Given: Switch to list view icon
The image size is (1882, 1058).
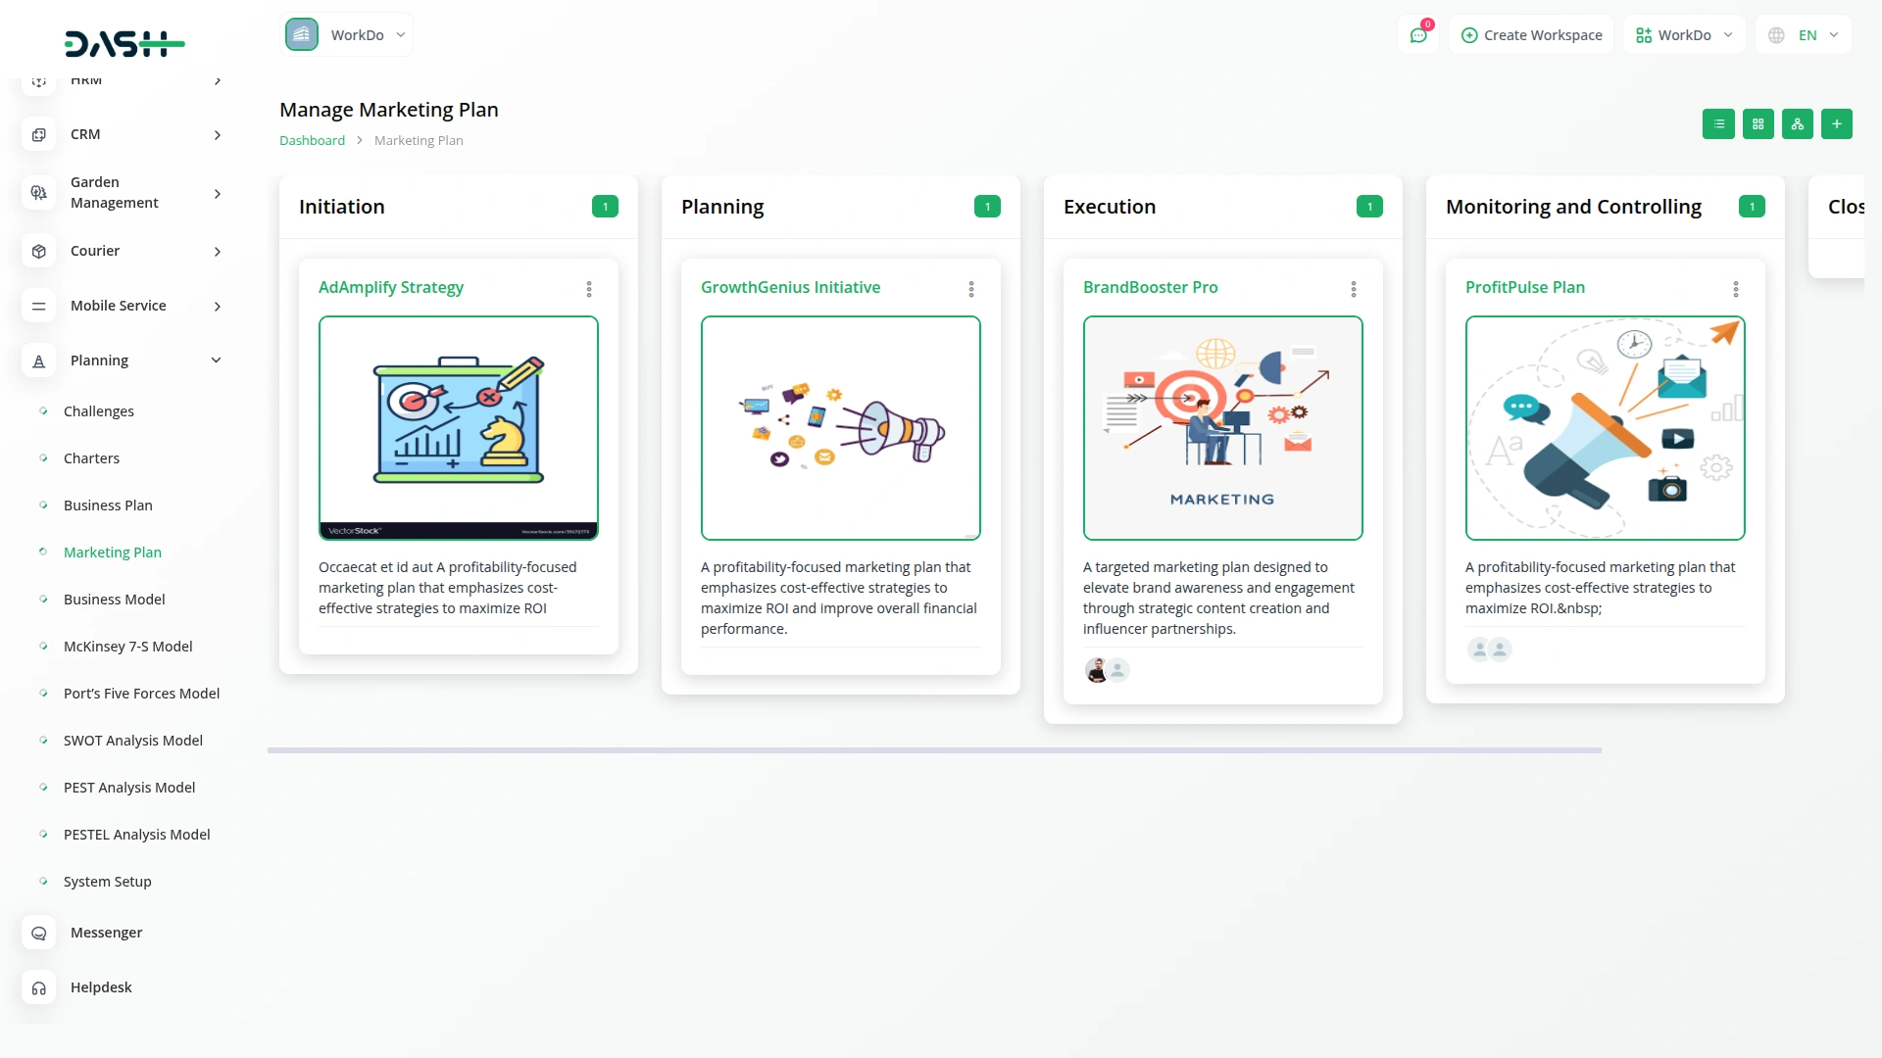Looking at the screenshot, I should point(1718,124).
